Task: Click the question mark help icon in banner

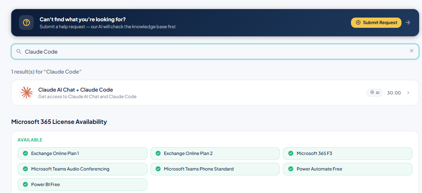Action: point(26,22)
